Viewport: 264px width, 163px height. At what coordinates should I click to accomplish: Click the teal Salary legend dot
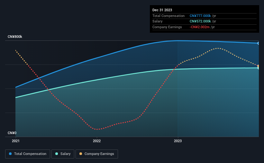pos(57,154)
